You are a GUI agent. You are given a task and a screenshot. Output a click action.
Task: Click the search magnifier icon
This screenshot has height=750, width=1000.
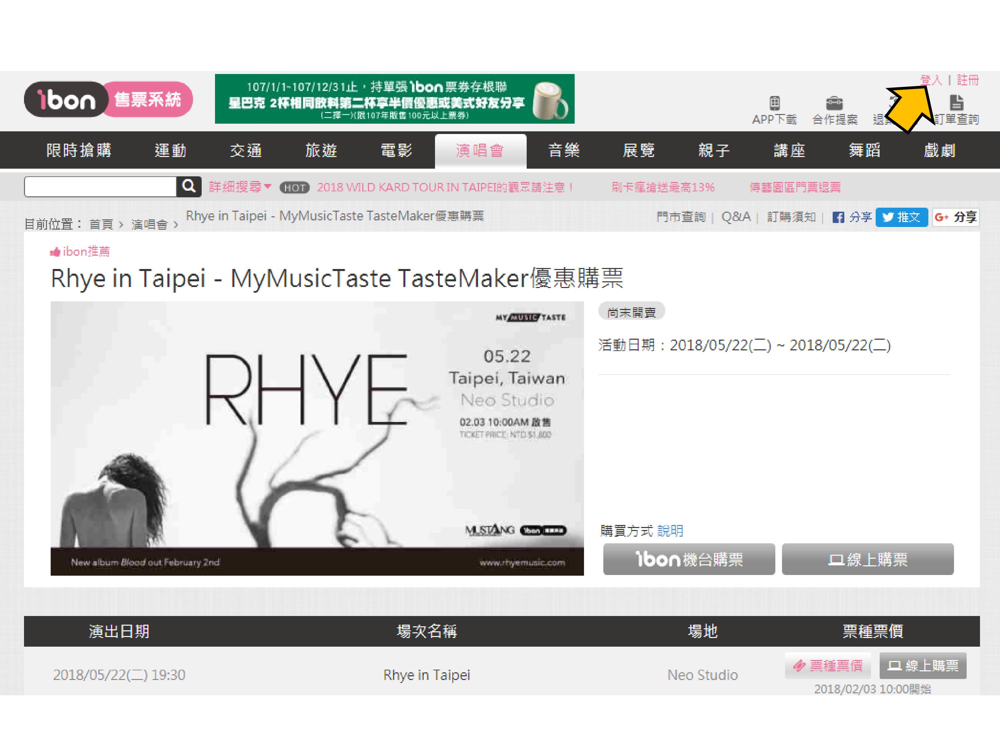coord(189,186)
